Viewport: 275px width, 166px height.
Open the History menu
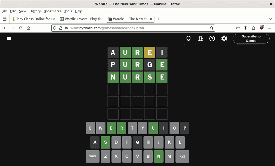[x=35, y=11]
